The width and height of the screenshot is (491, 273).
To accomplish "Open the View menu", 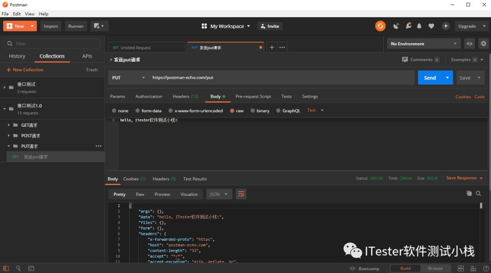I will (x=30, y=14).
